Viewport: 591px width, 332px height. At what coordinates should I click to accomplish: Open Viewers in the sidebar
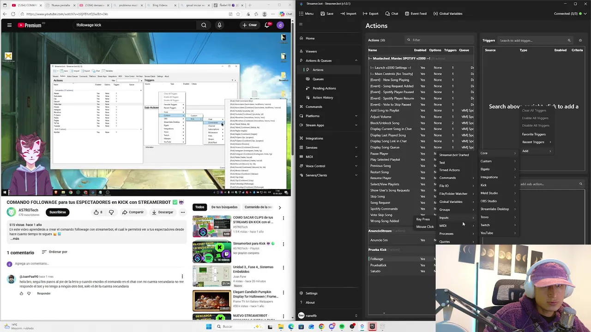[328, 51]
